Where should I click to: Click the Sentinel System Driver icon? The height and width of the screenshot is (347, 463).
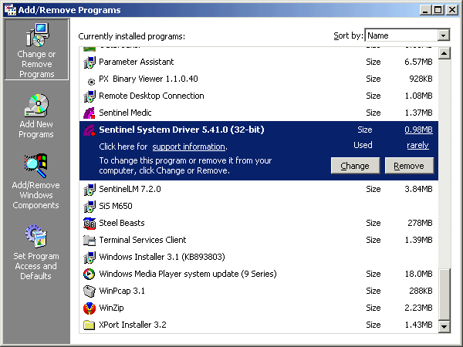point(90,130)
